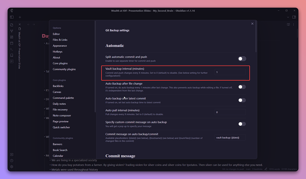
Task: Expand the tab list dropdown chevron
Action: coord(288,17)
